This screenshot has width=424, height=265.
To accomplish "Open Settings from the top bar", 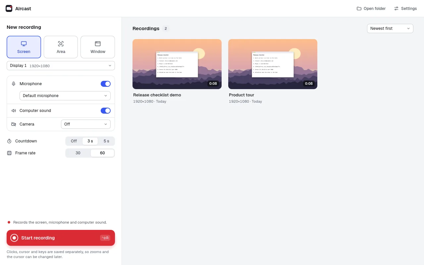I will 405,9.
